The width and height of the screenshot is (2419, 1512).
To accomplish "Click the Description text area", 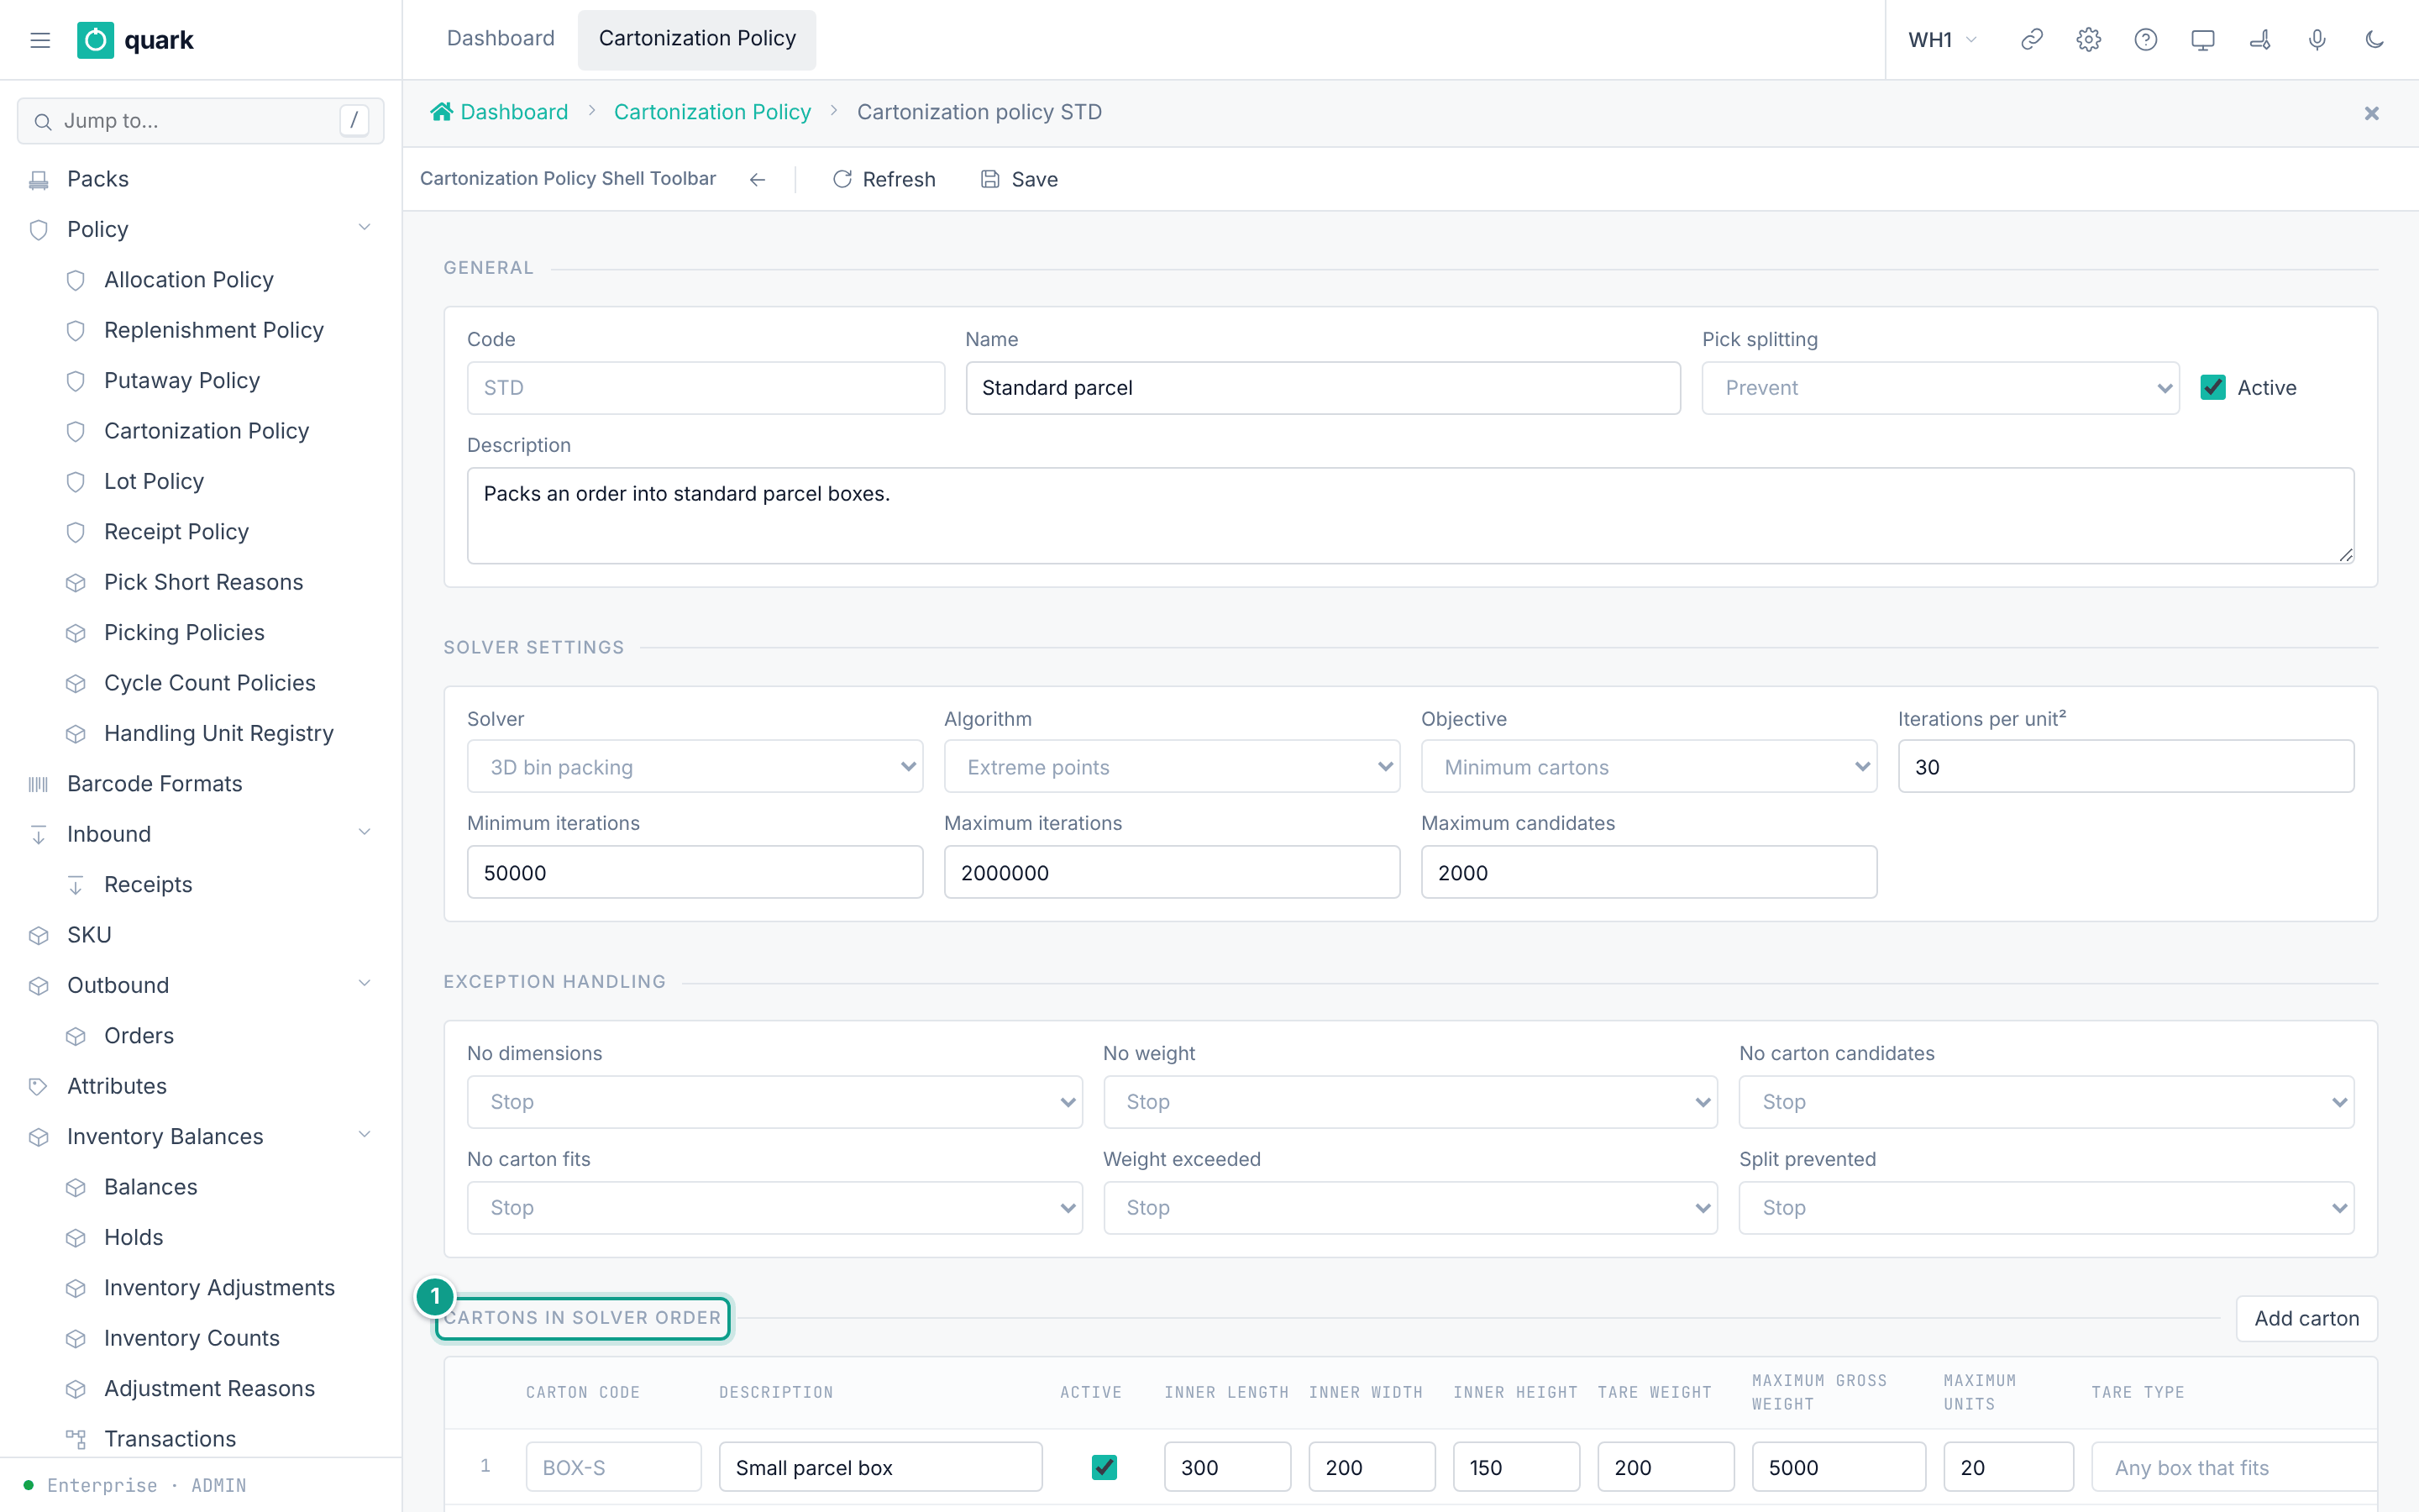I will 1410,516.
